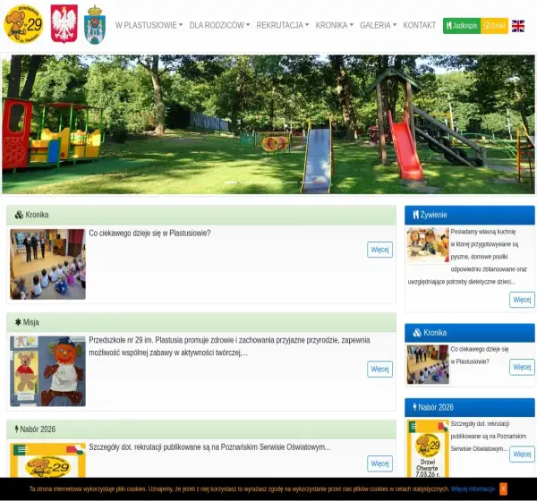
Task: Click the cutlery icon in the Żywienie header
Action: click(x=416, y=215)
